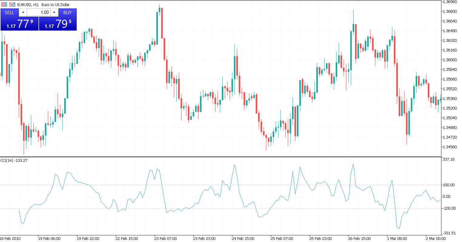The image size is (462, 242).
Task: Click the 19 Feb 06:00 time label
Action: click(x=49, y=239)
